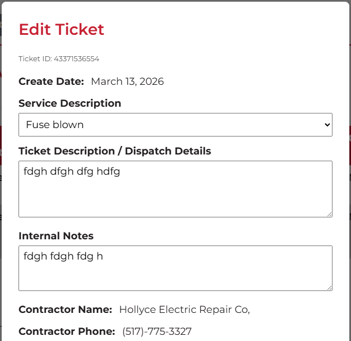Click into the Ticket Description textarea

(175, 194)
